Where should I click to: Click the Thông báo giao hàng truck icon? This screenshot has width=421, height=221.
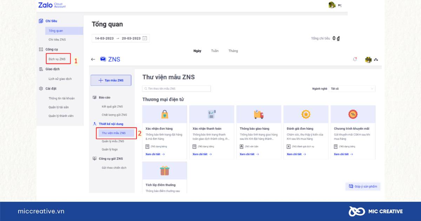(259, 114)
